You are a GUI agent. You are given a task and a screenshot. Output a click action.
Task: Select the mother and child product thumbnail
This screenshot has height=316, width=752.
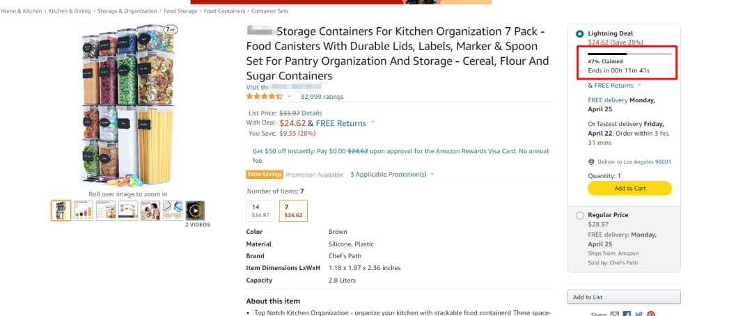point(150,210)
